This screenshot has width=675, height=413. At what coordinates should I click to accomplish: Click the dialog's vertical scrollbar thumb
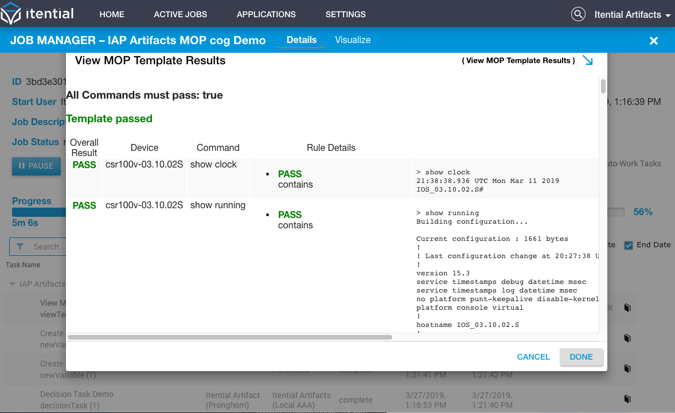pos(603,86)
